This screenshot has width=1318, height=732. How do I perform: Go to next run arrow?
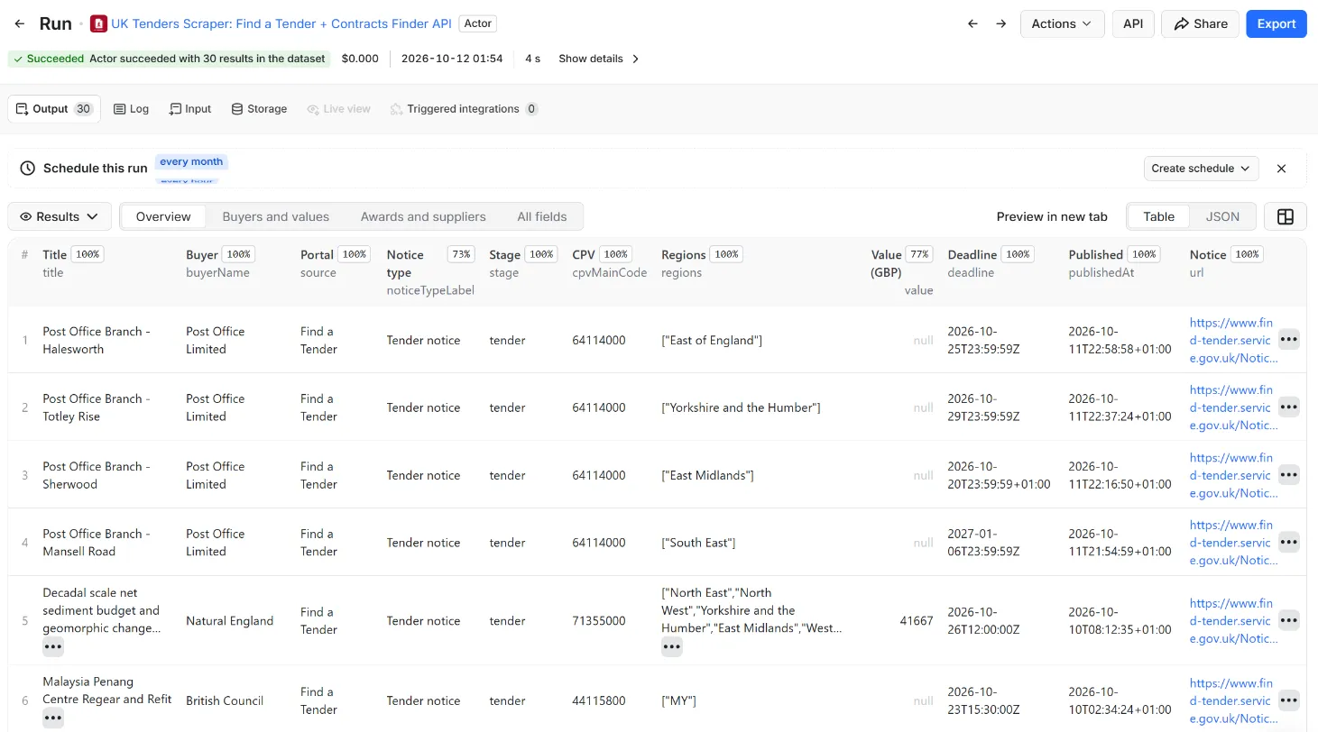(x=1000, y=24)
